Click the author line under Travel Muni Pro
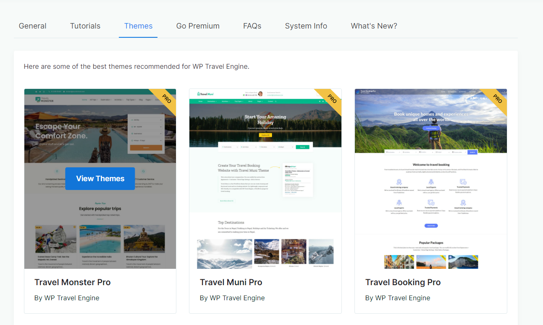Viewport: 543px width, 325px height. [x=232, y=298]
